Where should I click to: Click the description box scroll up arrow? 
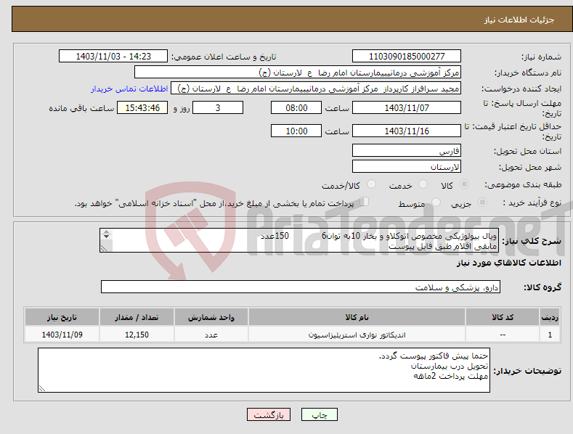(106, 232)
